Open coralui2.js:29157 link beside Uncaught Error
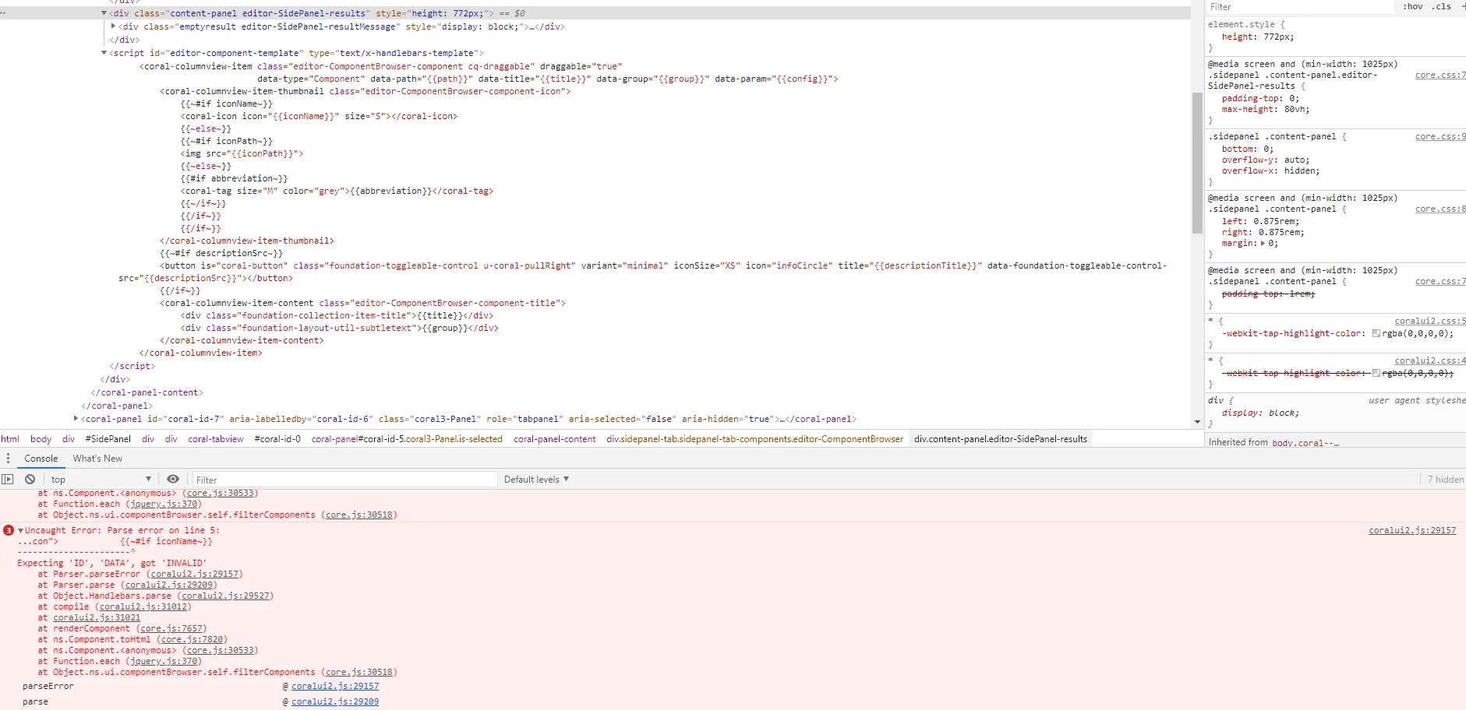The width and height of the screenshot is (1466, 710). [1412, 531]
